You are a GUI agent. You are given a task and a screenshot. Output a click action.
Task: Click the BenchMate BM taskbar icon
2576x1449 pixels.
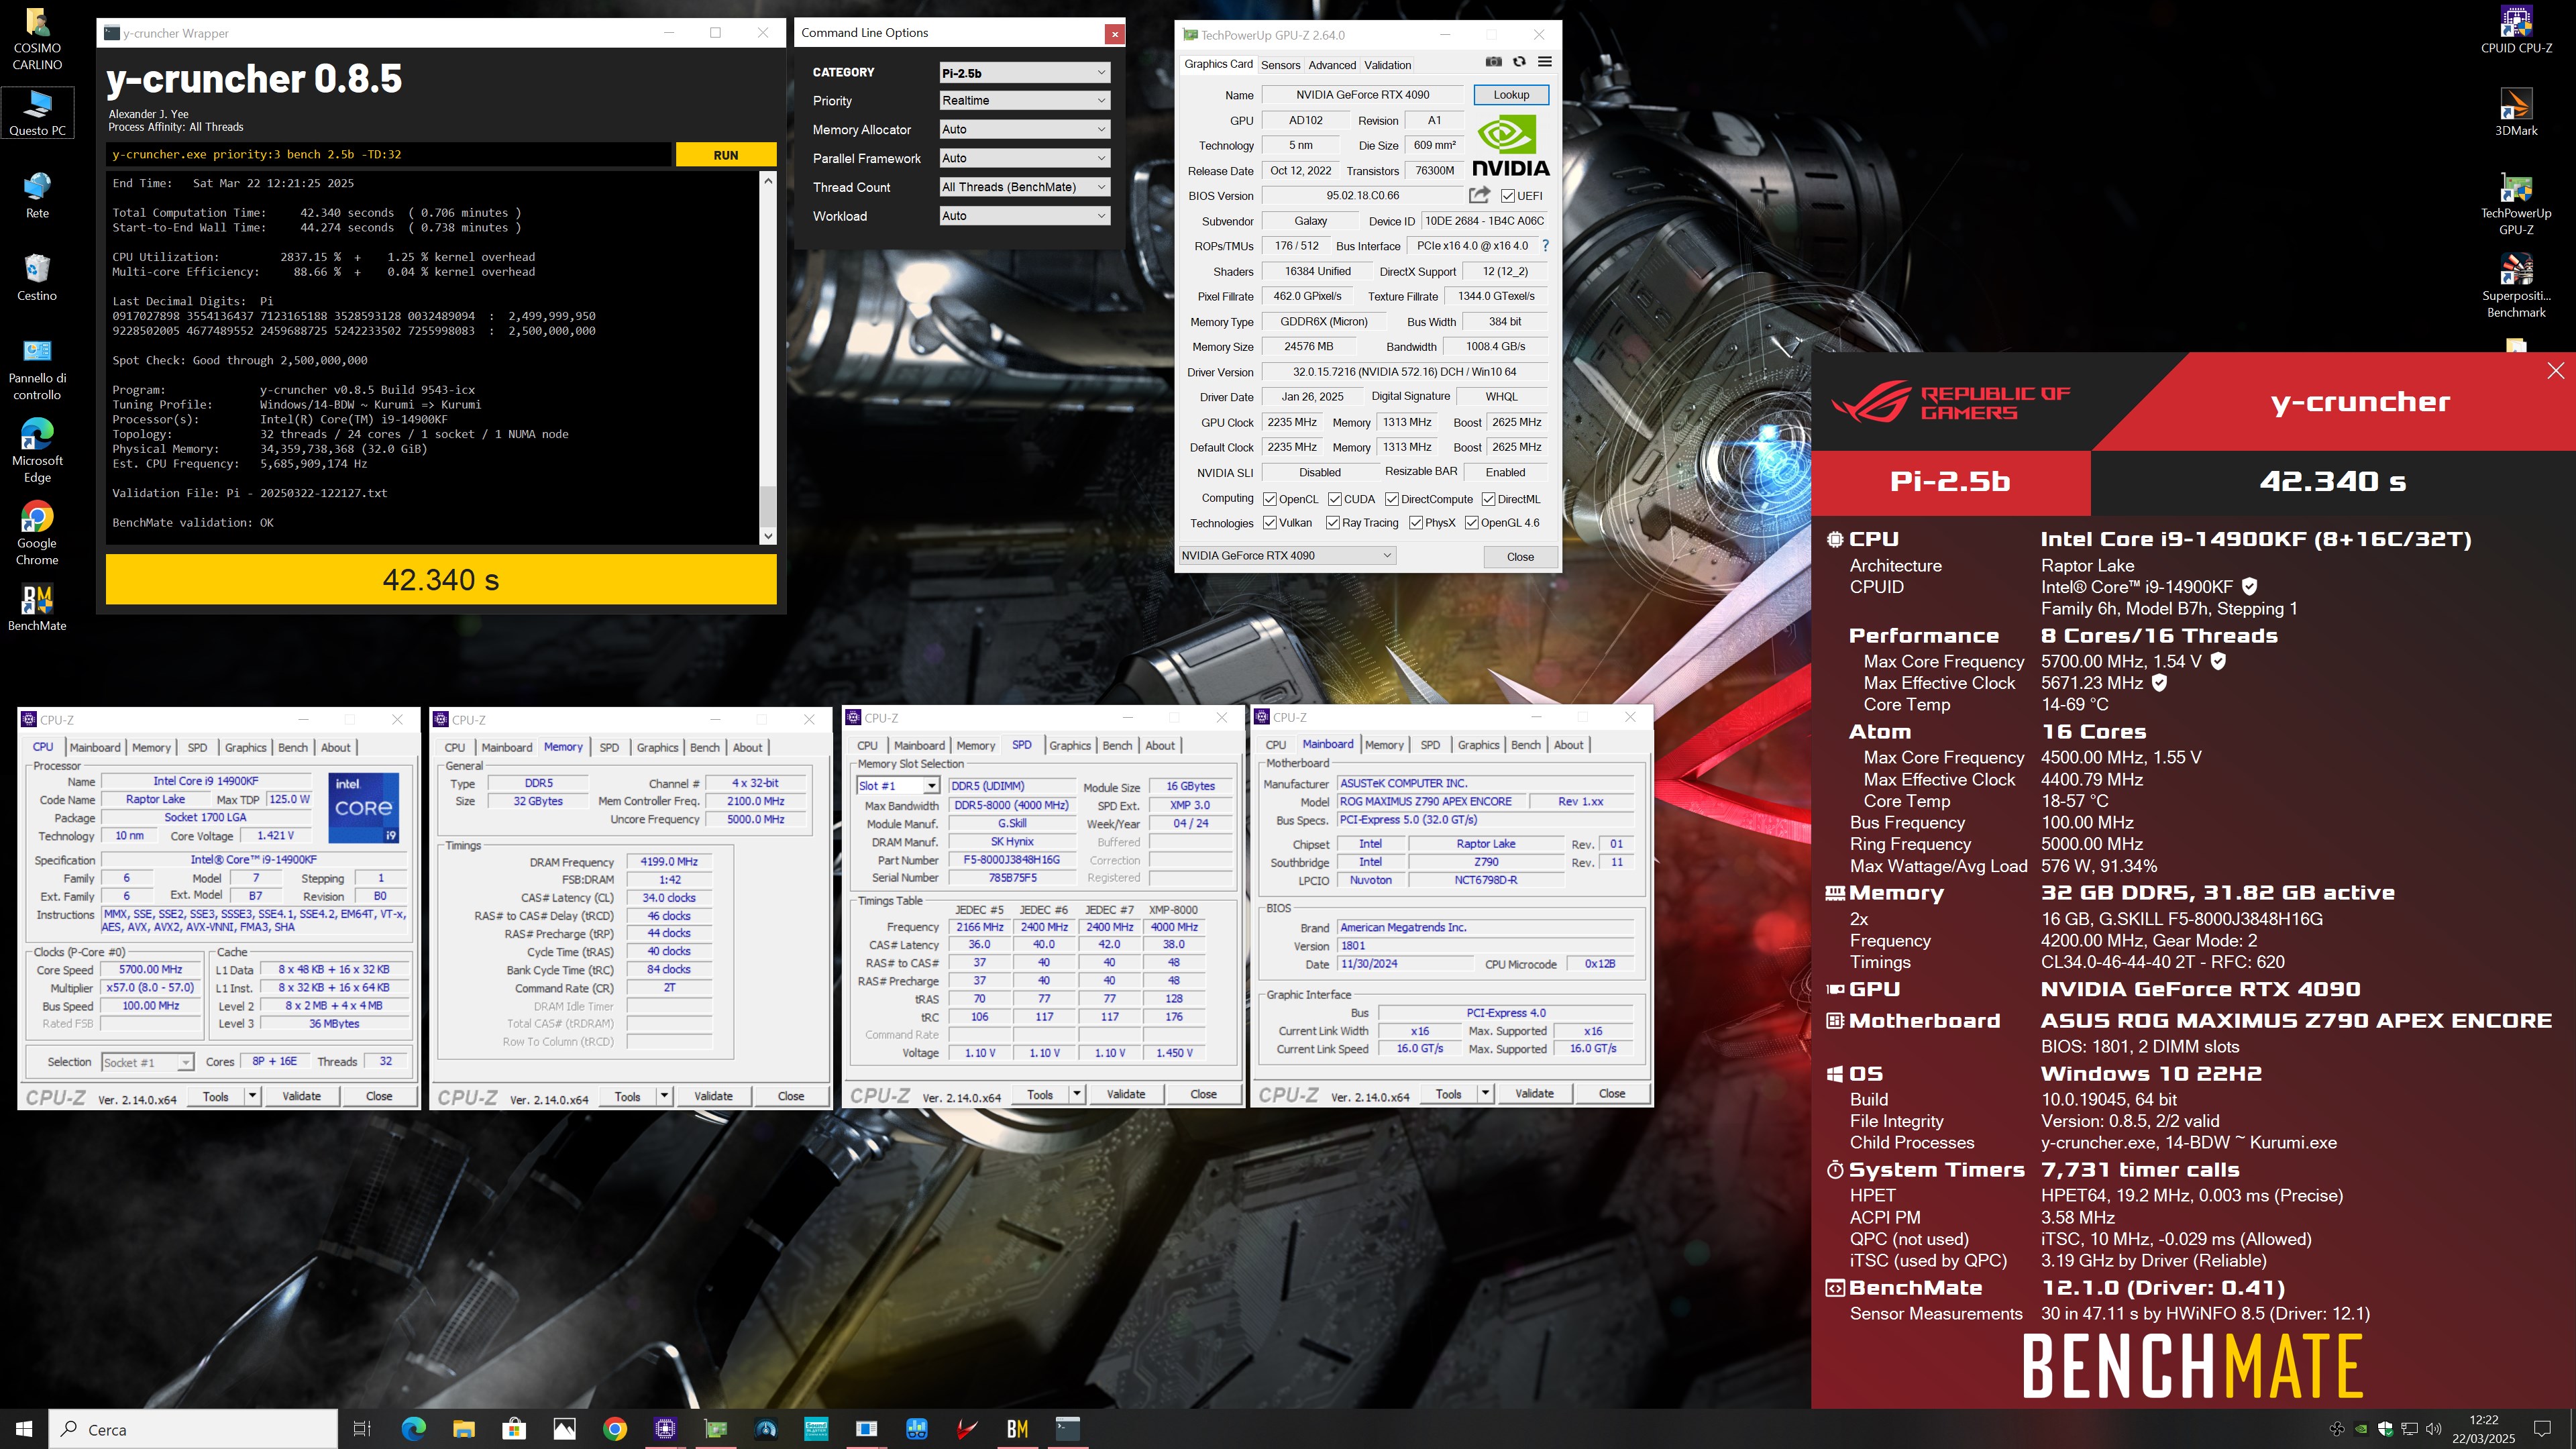point(1017,1429)
